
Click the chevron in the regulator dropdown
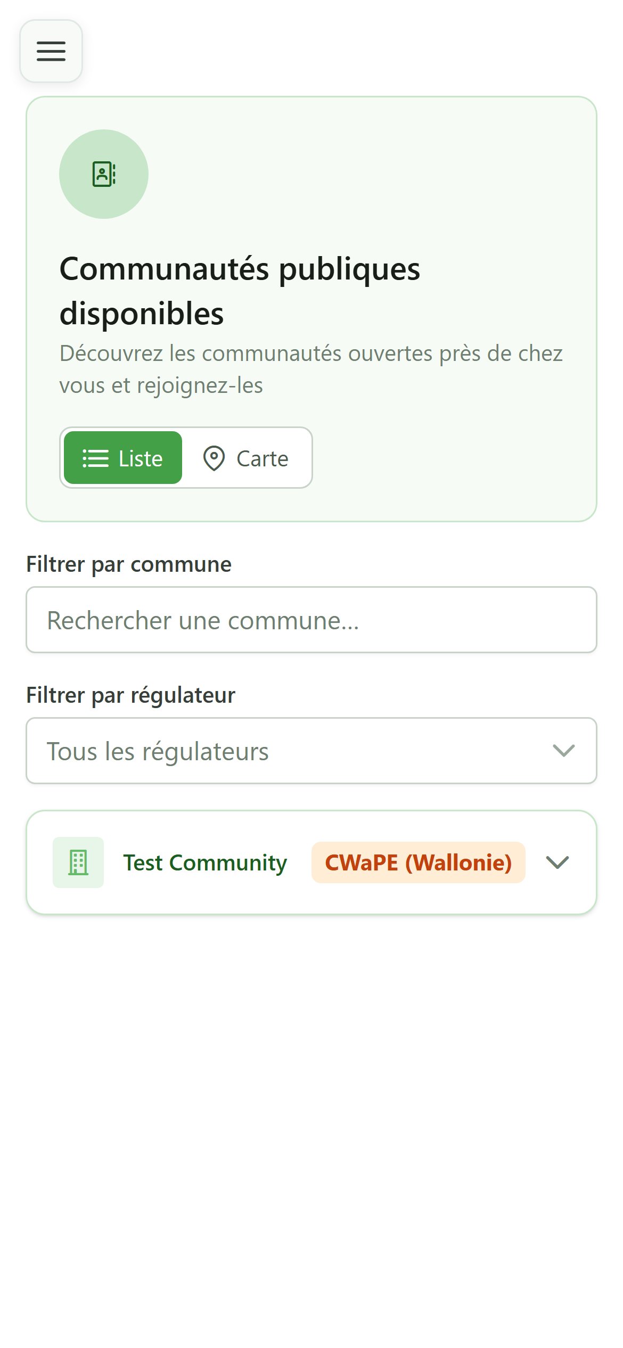(x=564, y=751)
